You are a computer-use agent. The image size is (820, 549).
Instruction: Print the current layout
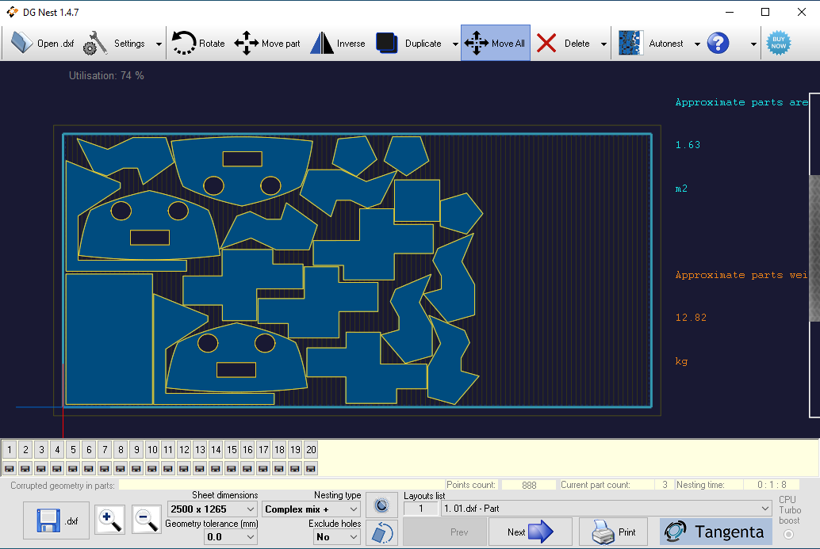point(613,532)
